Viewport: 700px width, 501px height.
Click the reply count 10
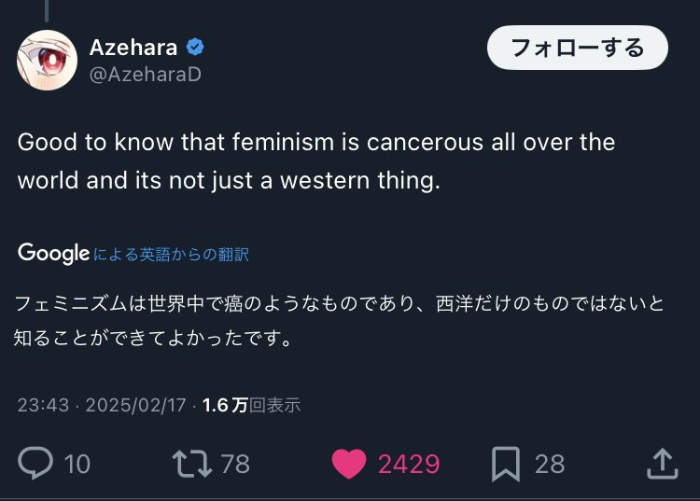click(x=77, y=464)
